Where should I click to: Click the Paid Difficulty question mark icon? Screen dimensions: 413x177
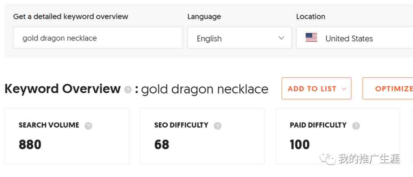356,126
